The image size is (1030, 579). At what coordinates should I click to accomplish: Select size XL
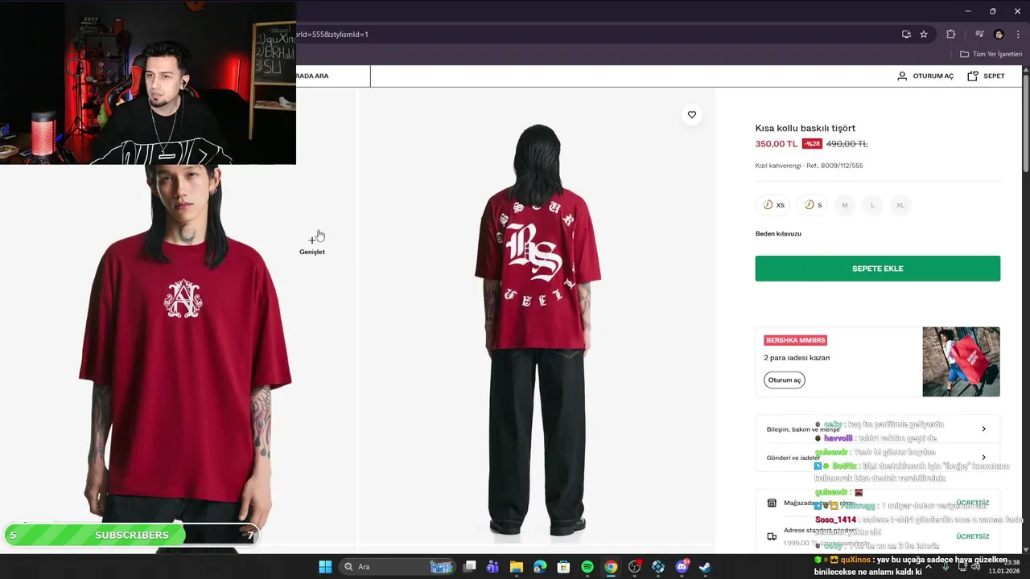pos(900,205)
